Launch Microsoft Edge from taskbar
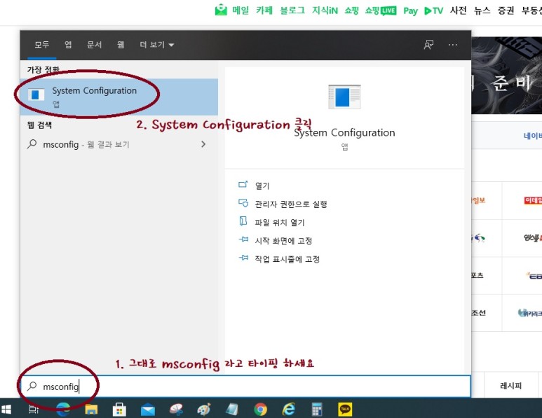This screenshot has height=418, width=542. coord(63,410)
